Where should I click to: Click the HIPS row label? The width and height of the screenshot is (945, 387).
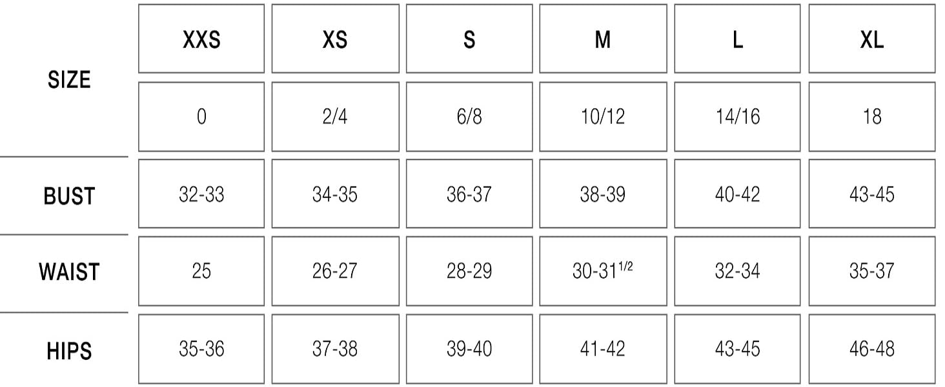tap(69, 352)
